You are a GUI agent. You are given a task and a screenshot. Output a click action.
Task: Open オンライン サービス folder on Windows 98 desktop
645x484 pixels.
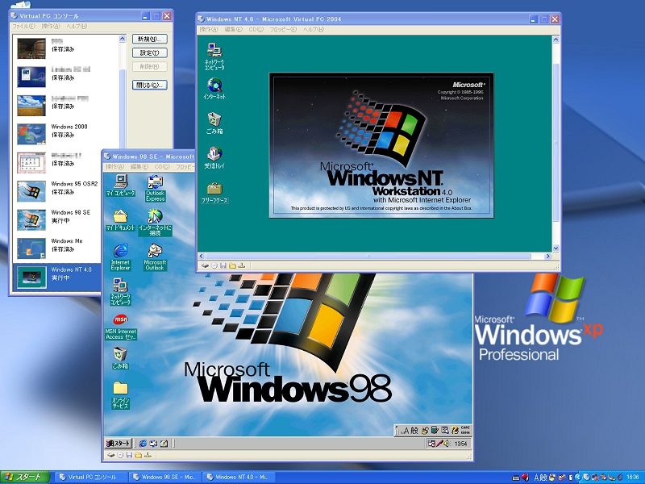coord(120,395)
